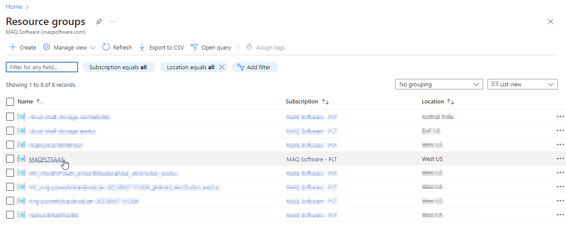566x231 pixels.
Task: Remove the Location equals all filter
Action: tap(221, 67)
